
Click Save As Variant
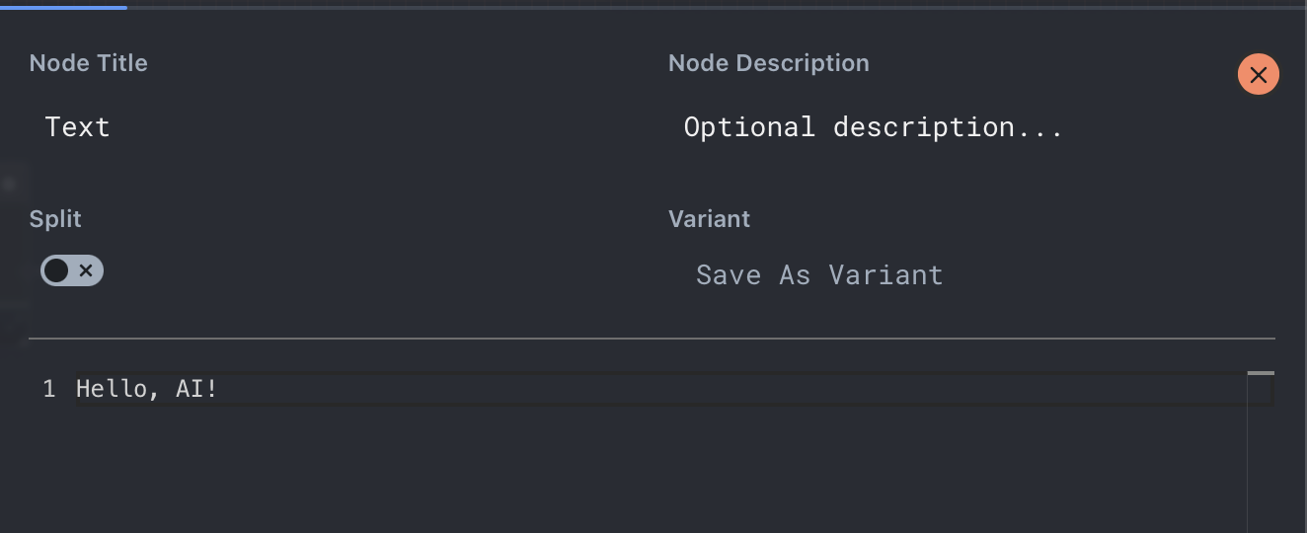819,274
